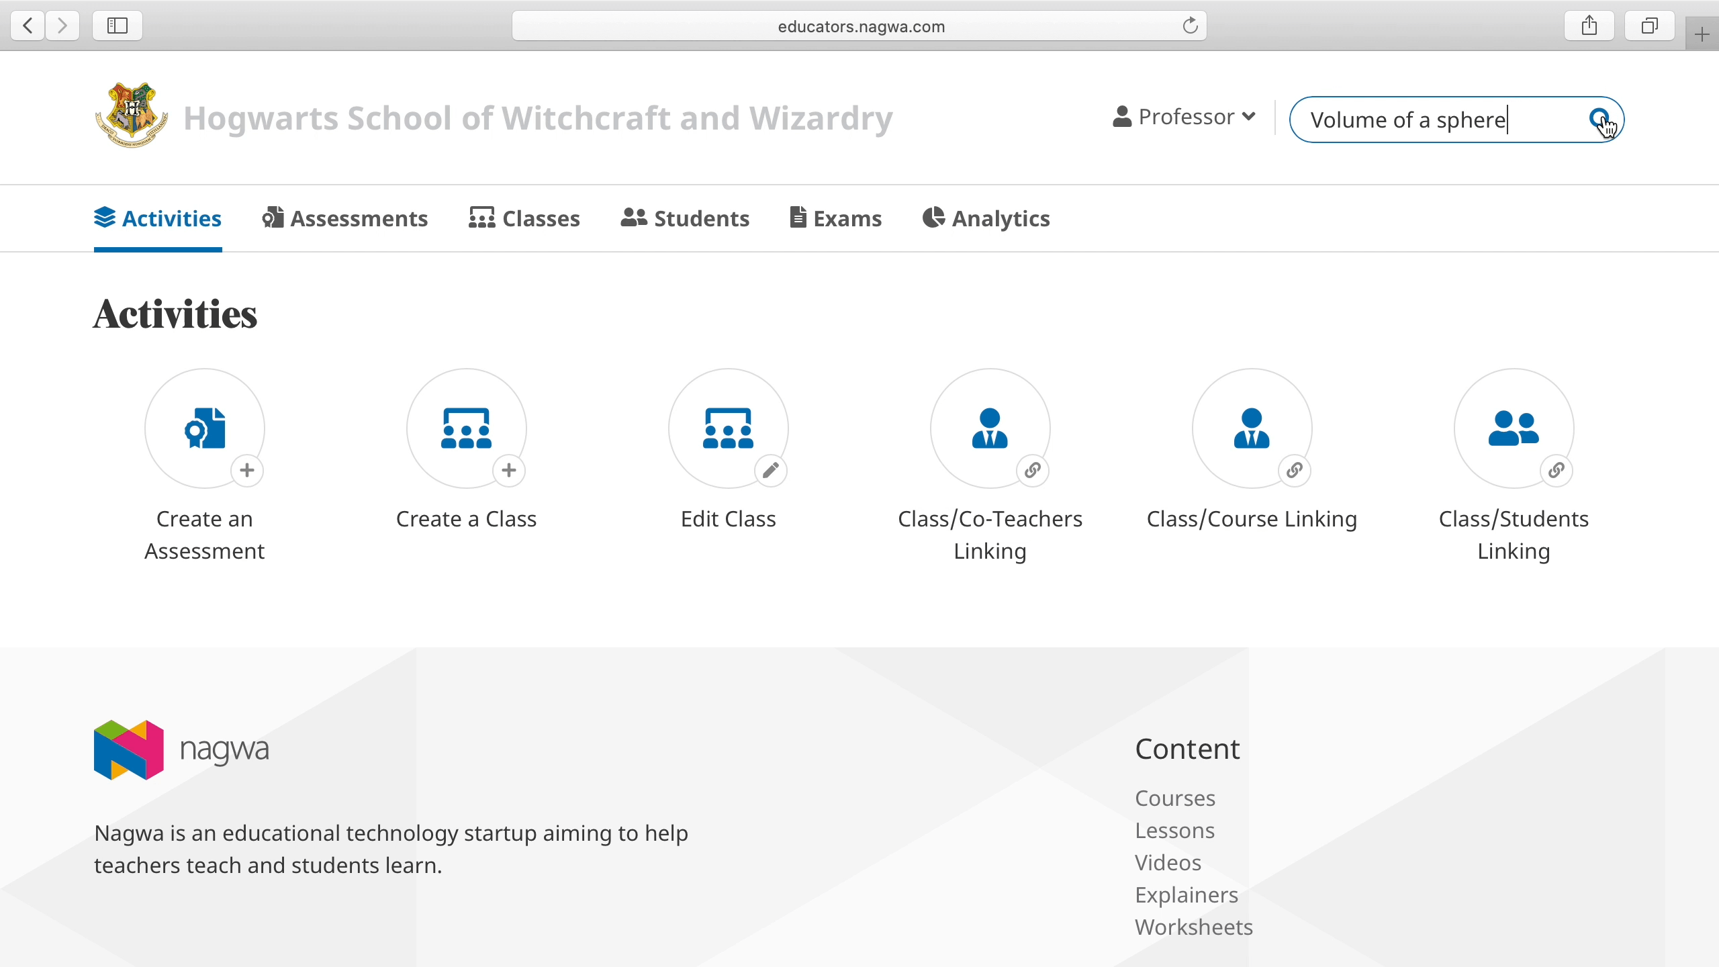Open the Create a Class activity icon
Viewport: 1719px width, 967px height.
point(466,428)
